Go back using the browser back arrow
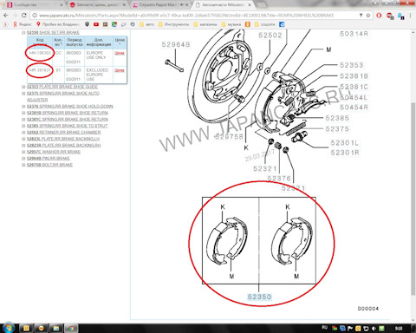Screen dimensions: 416x333 point(6,16)
